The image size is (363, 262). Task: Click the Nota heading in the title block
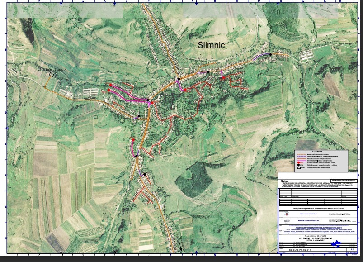(x=285, y=181)
